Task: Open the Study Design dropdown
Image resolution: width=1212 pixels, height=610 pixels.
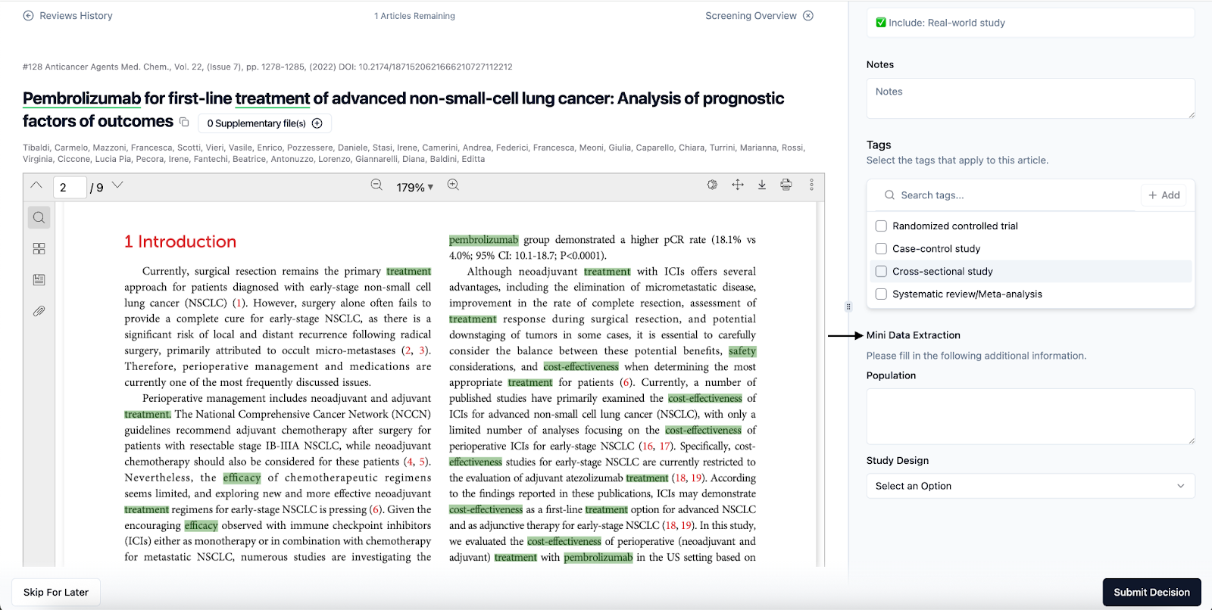Action: tap(1030, 486)
